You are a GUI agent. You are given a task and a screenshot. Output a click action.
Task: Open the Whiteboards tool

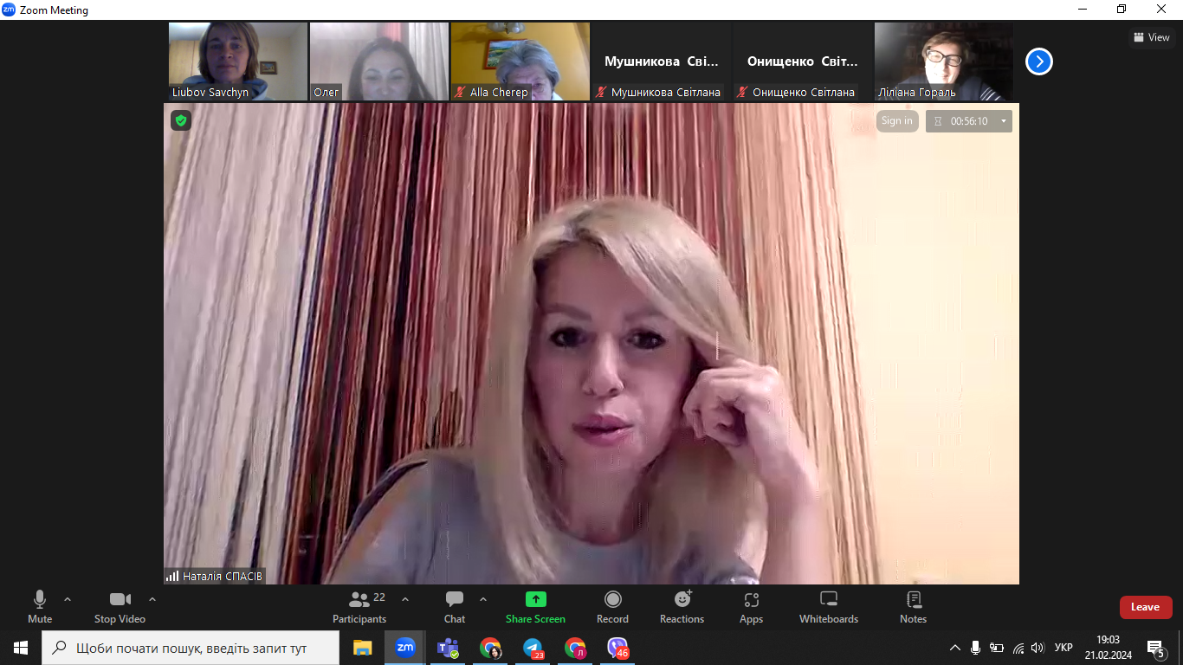coord(828,606)
